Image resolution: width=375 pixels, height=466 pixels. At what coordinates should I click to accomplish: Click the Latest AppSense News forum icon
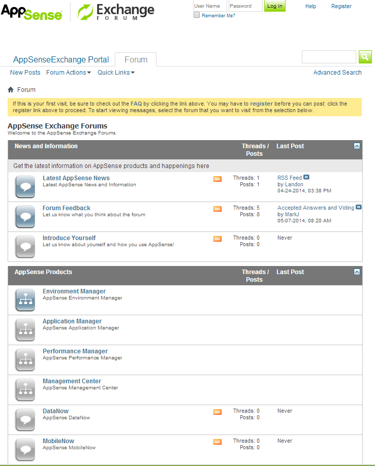point(25,187)
